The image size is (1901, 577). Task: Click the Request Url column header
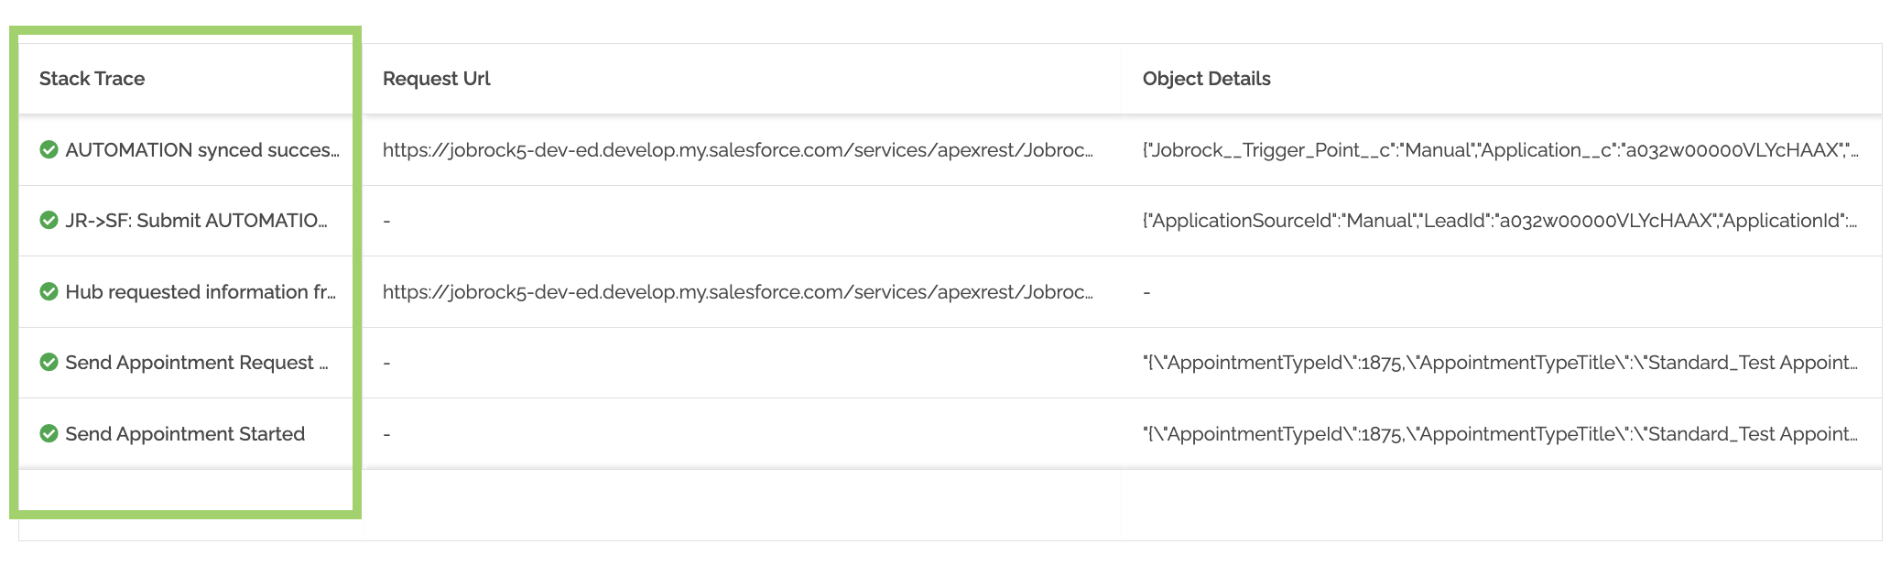click(436, 79)
